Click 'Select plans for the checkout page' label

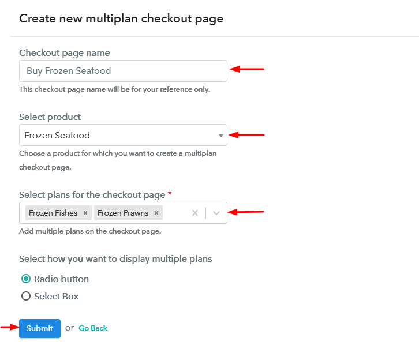click(x=92, y=195)
